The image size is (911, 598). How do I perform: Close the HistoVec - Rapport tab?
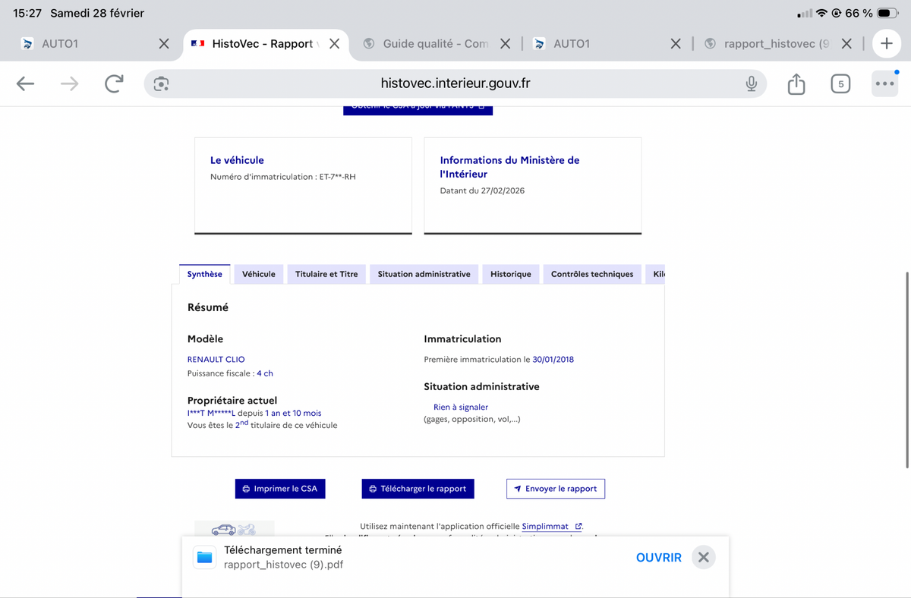[x=334, y=44]
